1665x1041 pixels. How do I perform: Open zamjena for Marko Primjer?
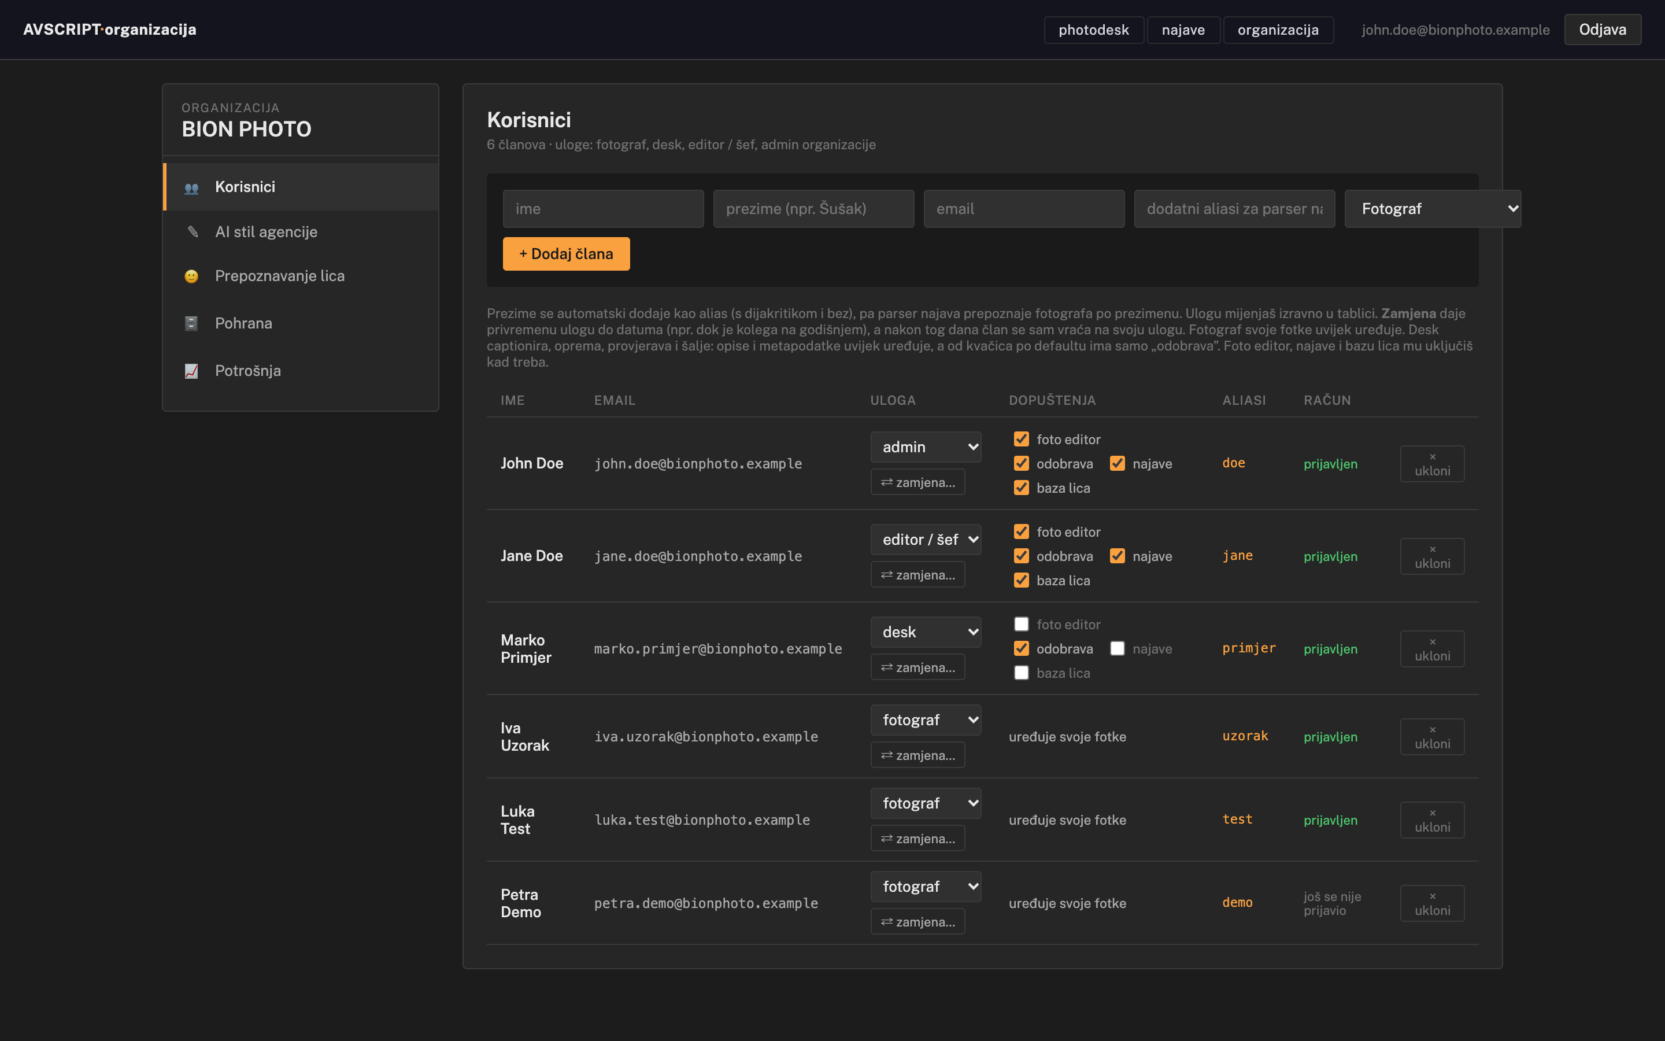click(x=918, y=667)
